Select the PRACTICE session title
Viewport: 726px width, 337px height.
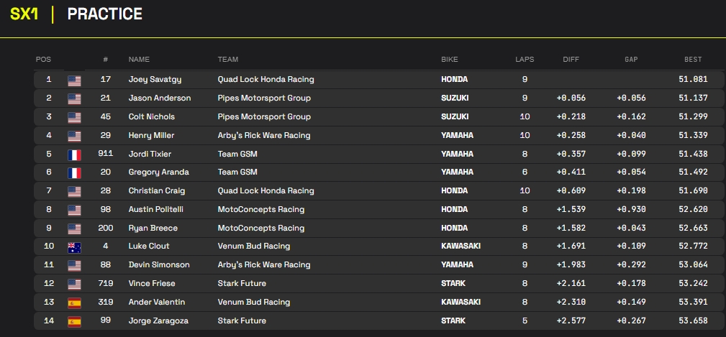coord(104,14)
